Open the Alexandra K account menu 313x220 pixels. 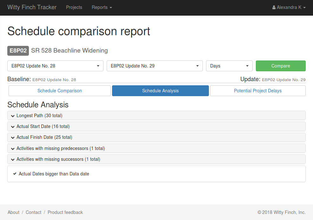[289, 7]
